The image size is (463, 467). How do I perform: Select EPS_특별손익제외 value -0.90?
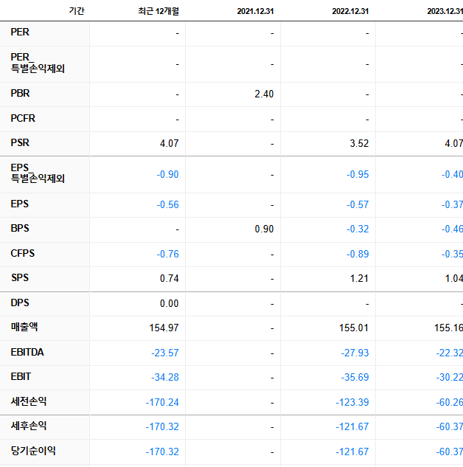click(168, 175)
